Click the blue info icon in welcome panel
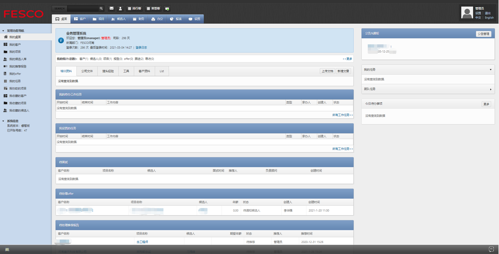The width and height of the screenshot is (499, 254). point(61,40)
